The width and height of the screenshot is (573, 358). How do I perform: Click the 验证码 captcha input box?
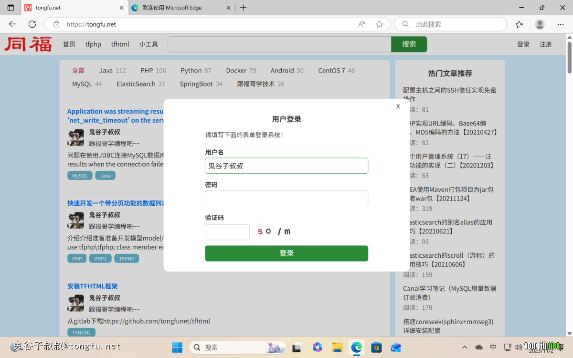(x=227, y=232)
